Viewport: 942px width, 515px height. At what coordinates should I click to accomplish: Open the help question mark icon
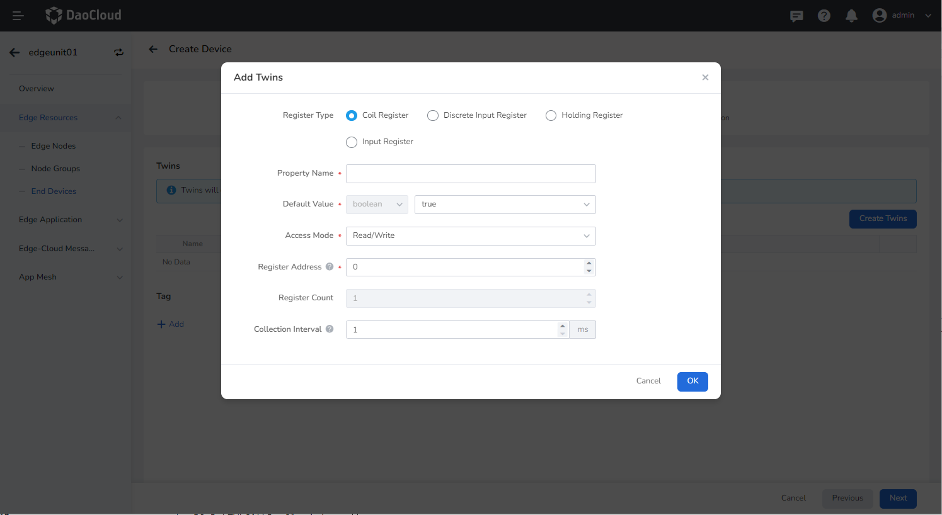(x=824, y=16)
